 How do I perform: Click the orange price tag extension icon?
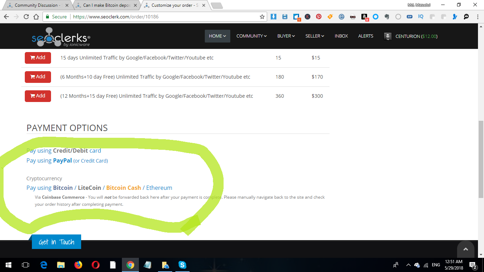click(330, 17)
